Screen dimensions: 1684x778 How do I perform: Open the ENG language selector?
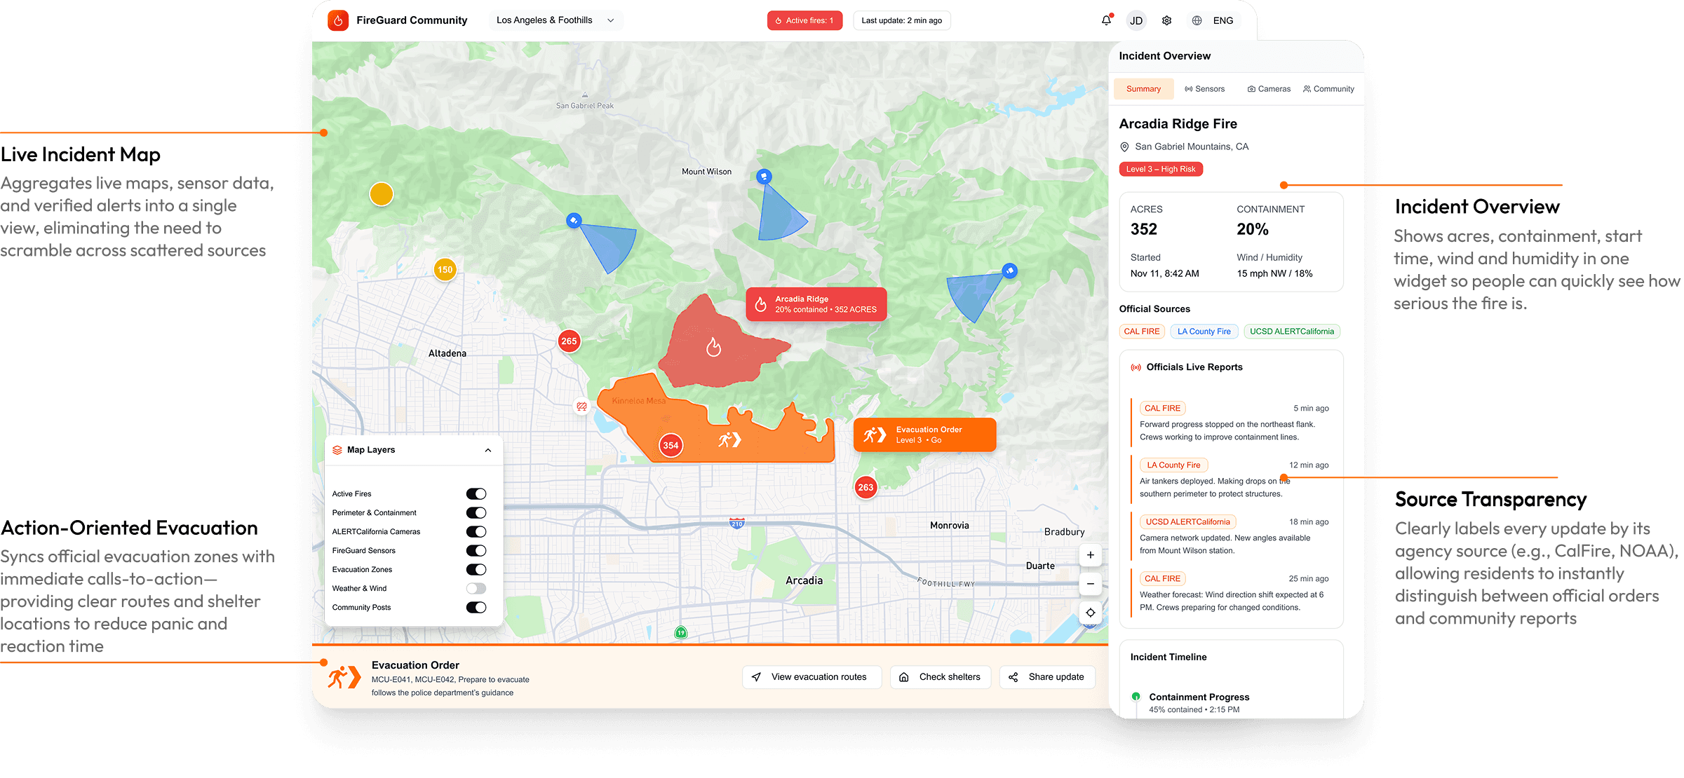click(x=1222, y=20)
